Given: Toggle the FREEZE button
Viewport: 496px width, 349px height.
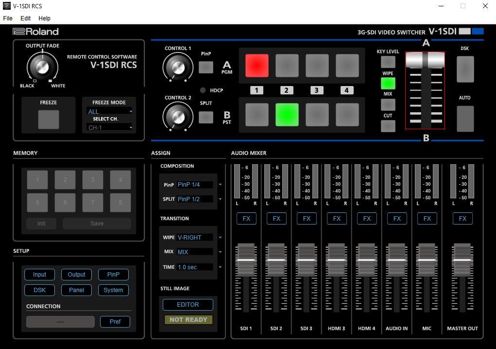Looking at the screenshot, I should click(x=49, y=119).
